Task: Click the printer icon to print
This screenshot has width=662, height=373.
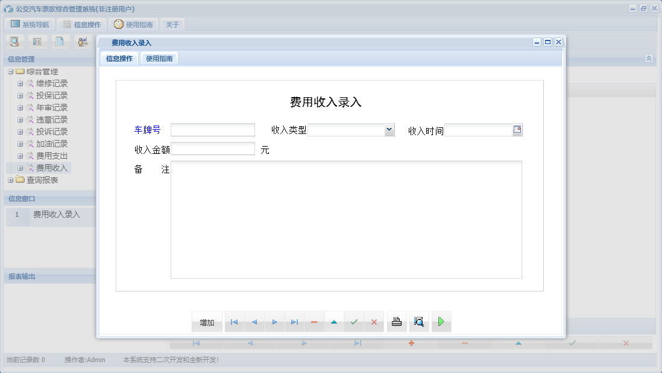Action: [397, 322]
